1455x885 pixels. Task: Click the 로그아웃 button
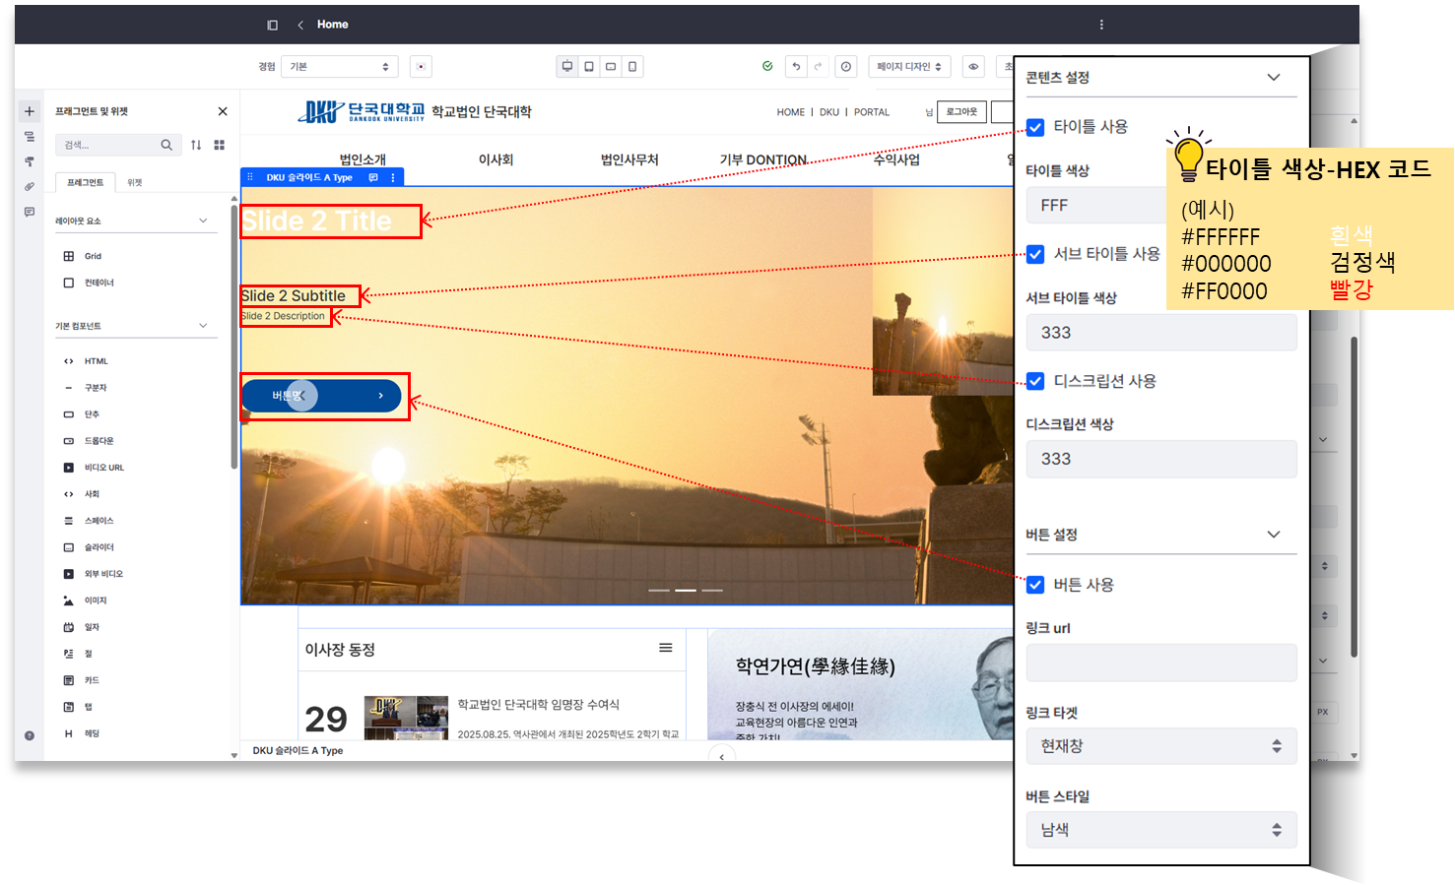tap(961, 112)
